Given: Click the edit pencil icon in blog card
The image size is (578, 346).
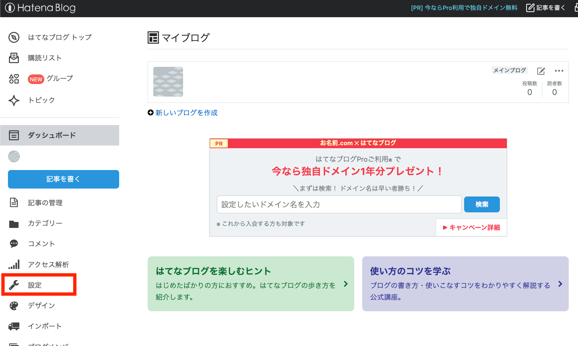Looking at the screenshot, I should 541,71.
